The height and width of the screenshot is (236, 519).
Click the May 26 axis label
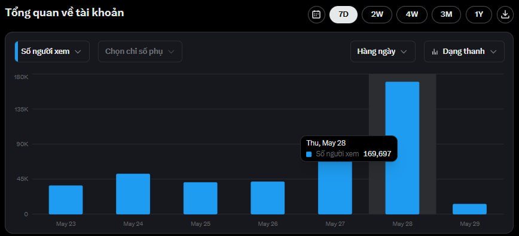tap(268, 224)
